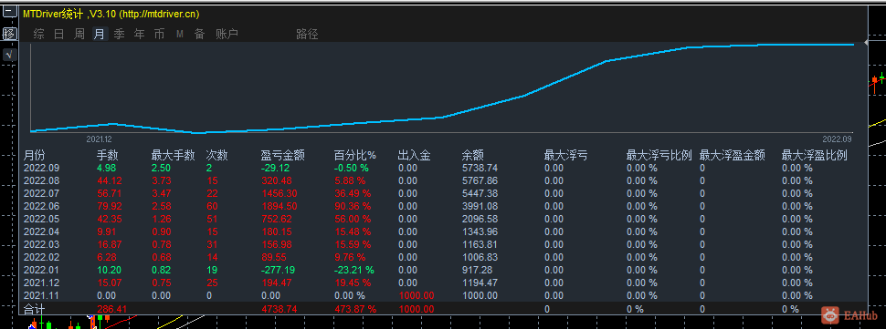Click the total lots 286.41 value

click(111, 309)
